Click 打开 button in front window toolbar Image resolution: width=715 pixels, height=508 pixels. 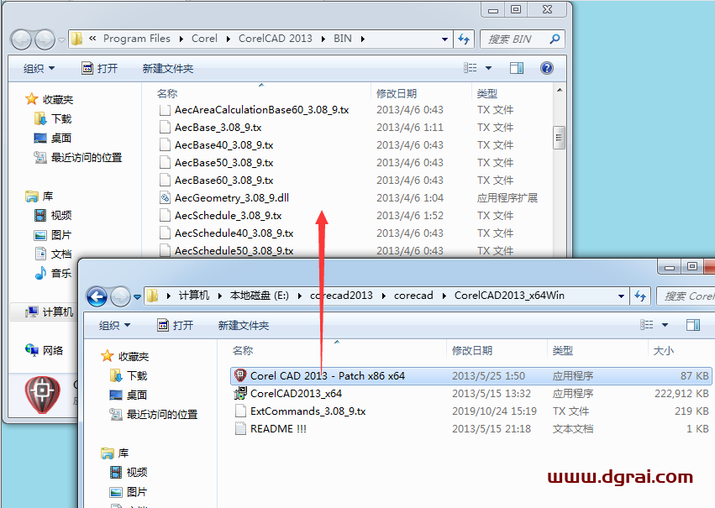click(175, 325)
